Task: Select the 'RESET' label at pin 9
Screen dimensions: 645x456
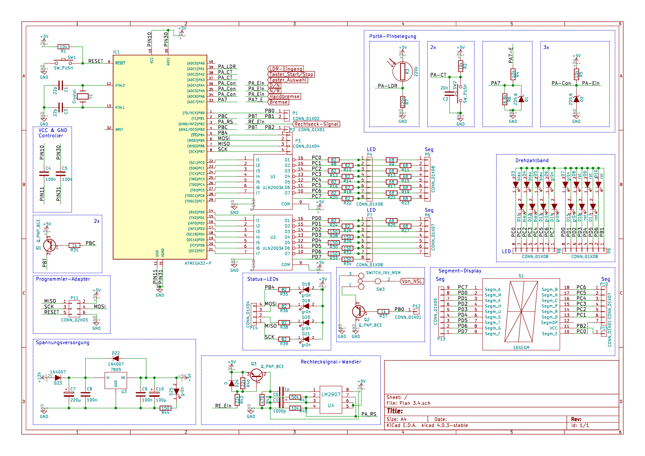Action: pos(96,61)
